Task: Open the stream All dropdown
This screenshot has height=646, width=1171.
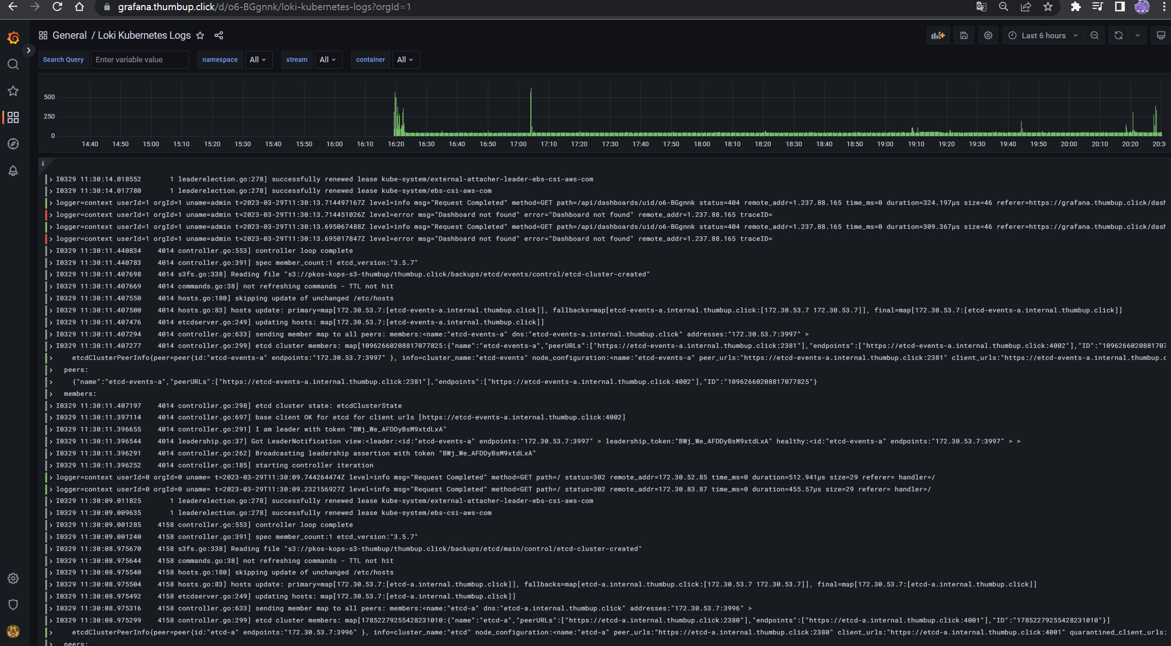Action: tap(327, 60)
